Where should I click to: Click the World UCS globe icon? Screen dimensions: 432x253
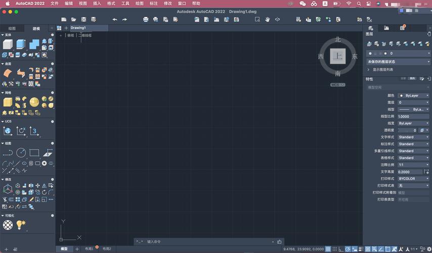[8, 131]
